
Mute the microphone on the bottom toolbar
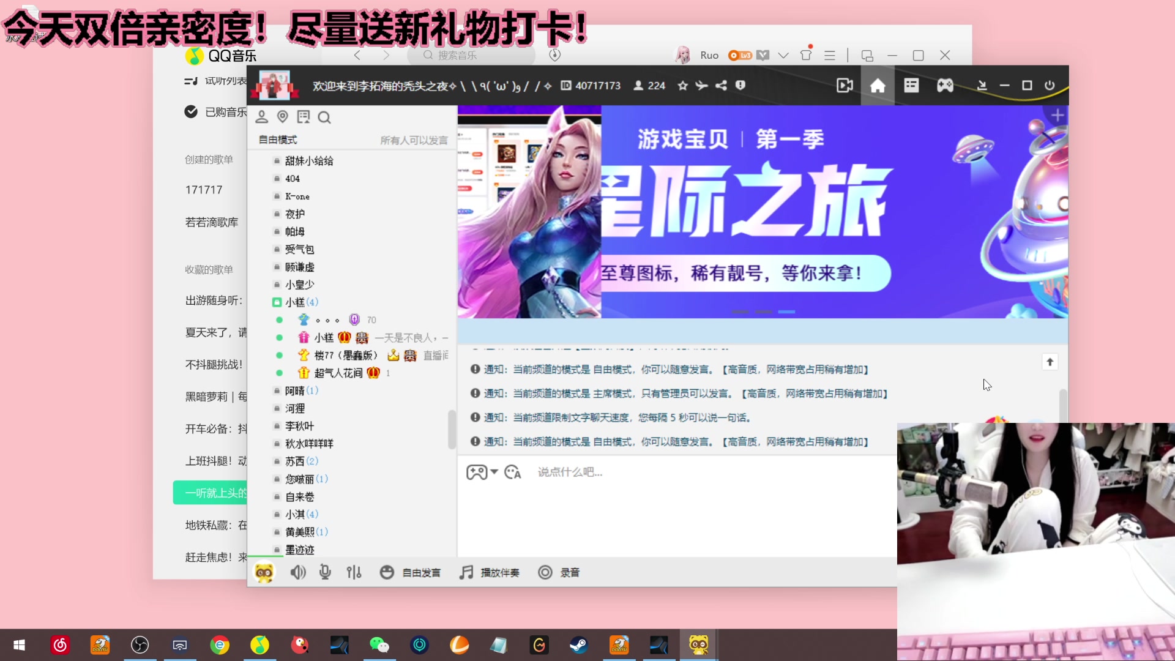(325, 572)
